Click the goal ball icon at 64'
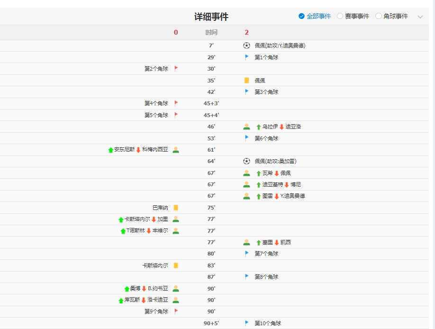Image resolution: width=435 pixels, height=329 pixels. coord(246,161)
